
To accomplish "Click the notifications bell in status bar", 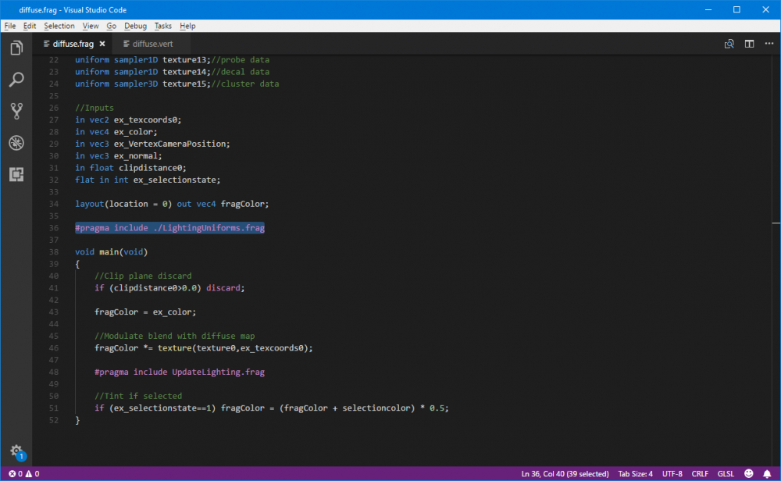I will (x=767, y=473).
